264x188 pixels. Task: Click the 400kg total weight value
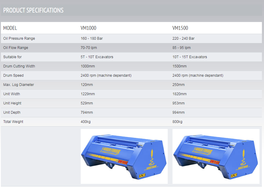(86, 122)
